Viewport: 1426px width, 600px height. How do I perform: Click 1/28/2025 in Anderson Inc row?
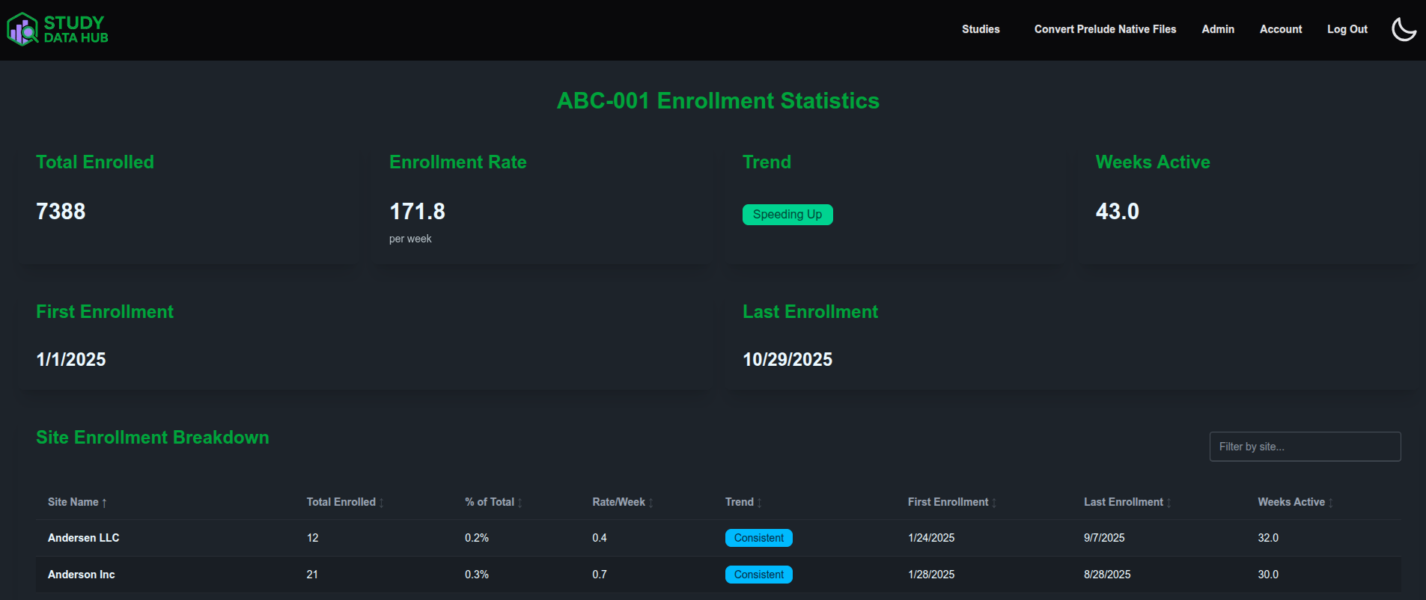[931, 575]
